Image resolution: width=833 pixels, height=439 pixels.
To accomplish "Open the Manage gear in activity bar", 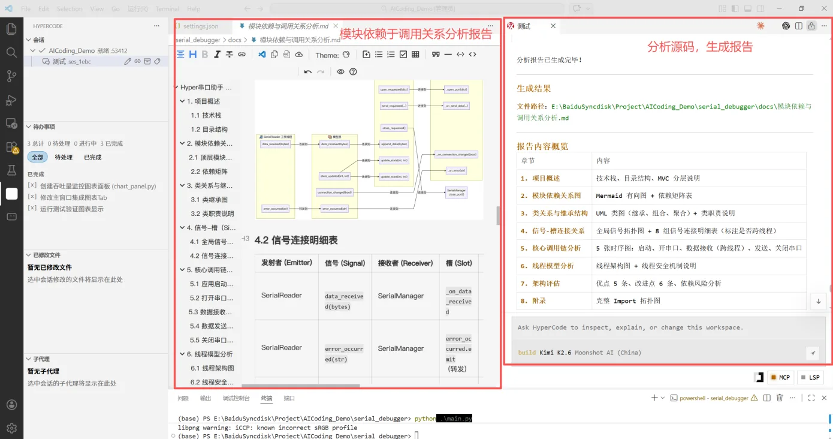I will 11,428.
